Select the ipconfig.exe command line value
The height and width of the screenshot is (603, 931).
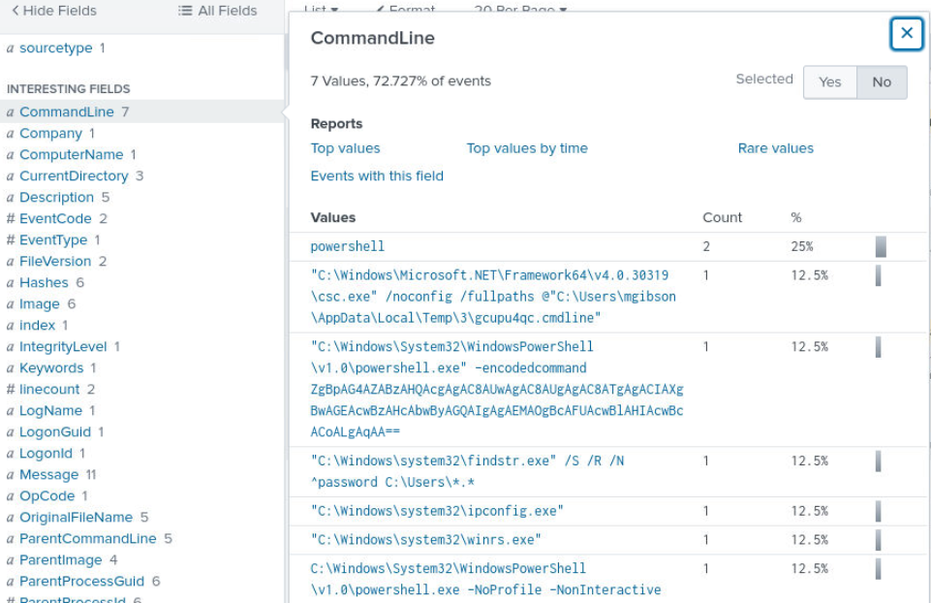[x=437, y=511]
